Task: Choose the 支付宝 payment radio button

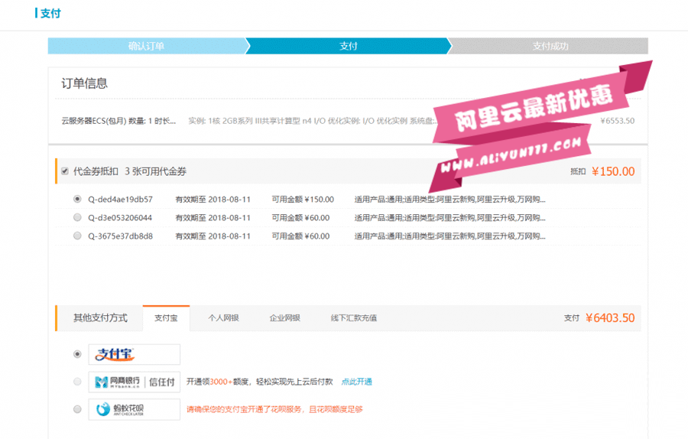Action: (x=77, y=354)
